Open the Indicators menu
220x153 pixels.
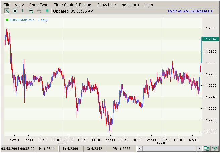130,5
